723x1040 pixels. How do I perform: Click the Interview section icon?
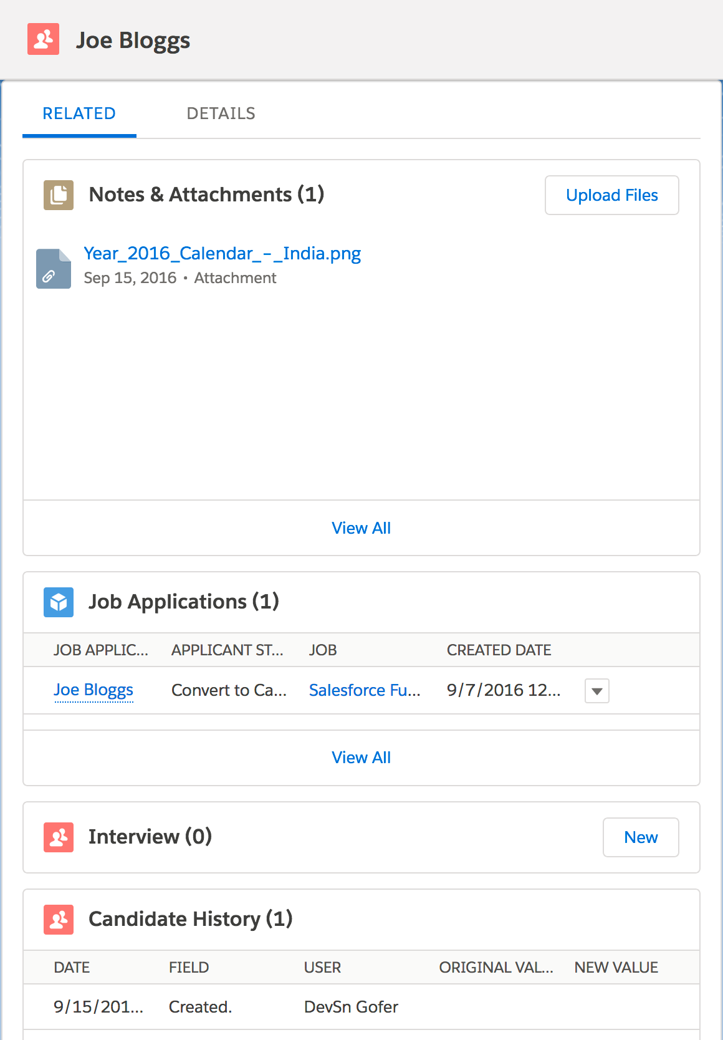(x=59, y=837)
